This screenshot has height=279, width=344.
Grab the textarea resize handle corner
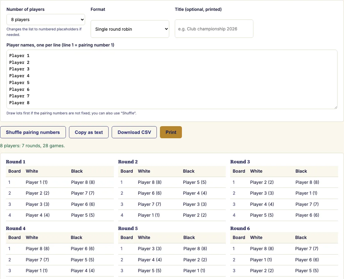tap(336, 107)
